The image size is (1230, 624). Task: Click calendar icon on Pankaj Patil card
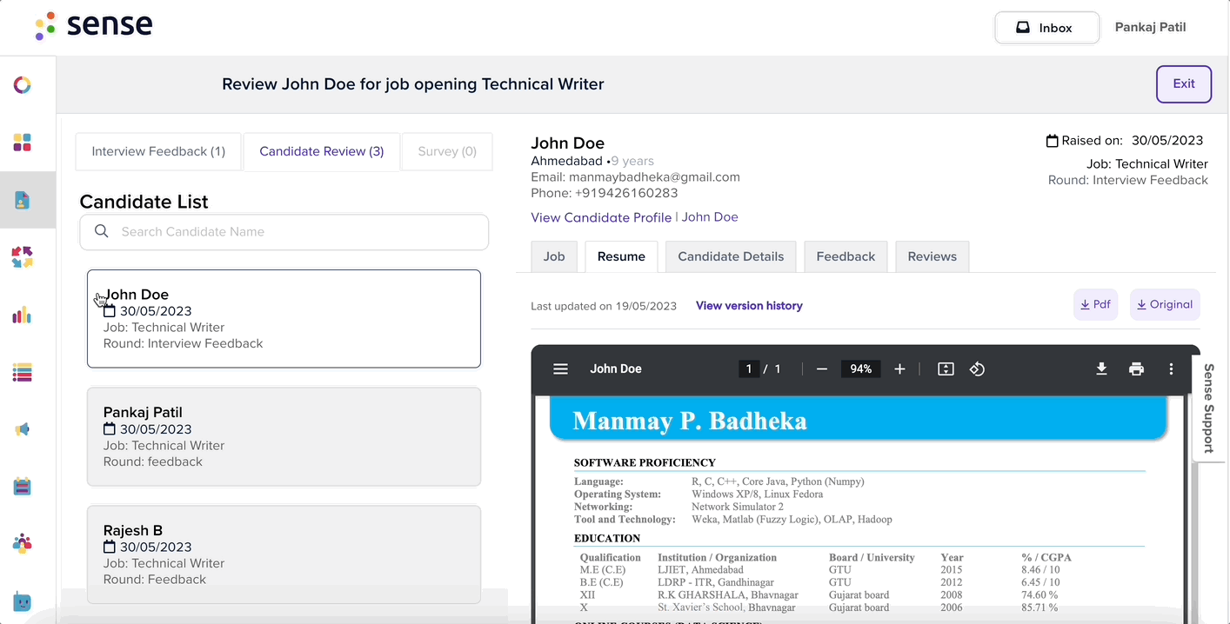point(110,429)
